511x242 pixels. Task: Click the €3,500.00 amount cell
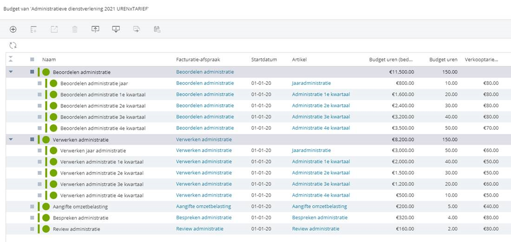(403, 128)
